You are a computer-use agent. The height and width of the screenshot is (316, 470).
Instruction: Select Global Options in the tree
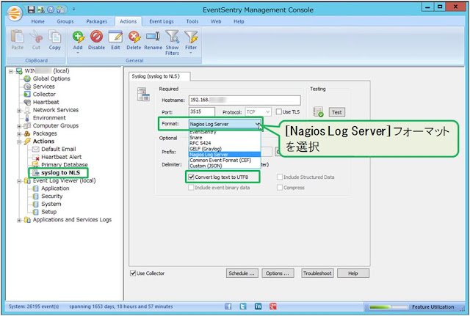point(51,78)
